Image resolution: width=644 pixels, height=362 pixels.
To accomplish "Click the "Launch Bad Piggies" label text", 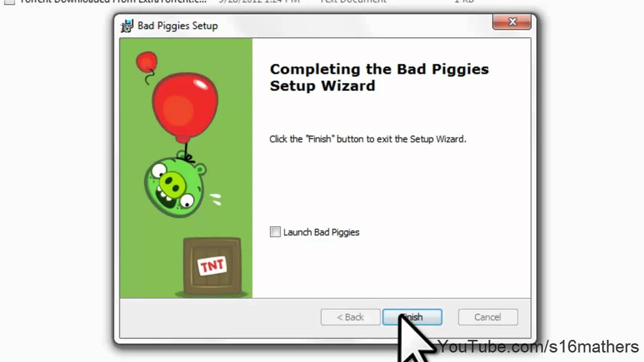I will coord(321,232).
